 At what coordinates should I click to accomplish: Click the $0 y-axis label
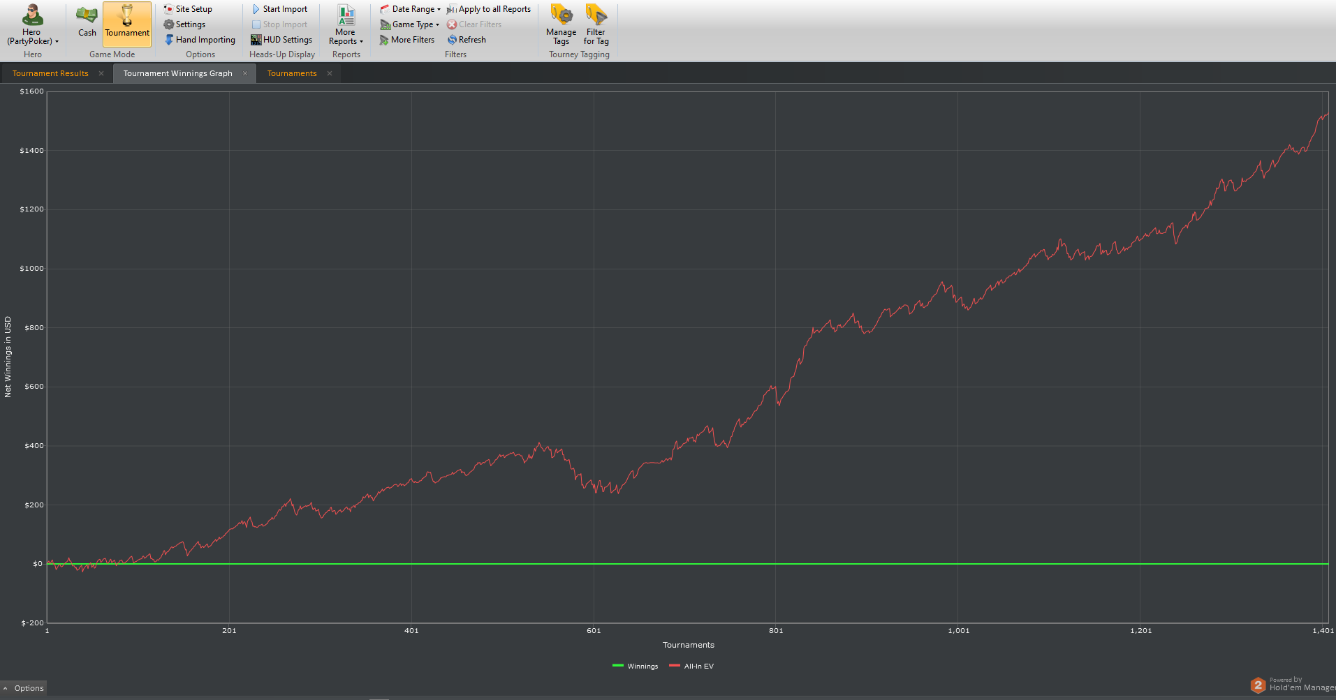(x=38, y=564)
